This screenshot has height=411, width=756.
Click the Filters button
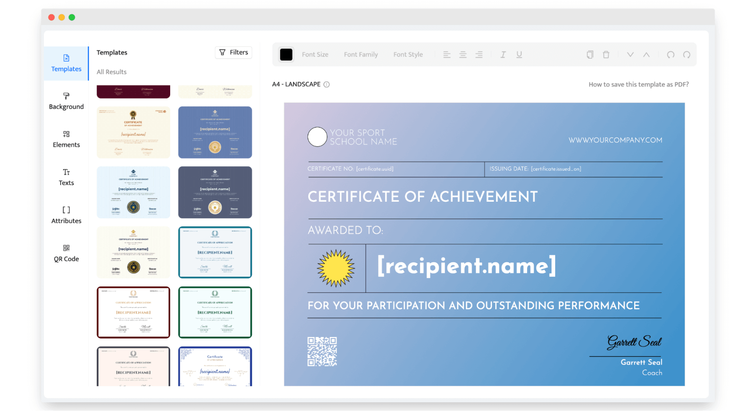coord(233,53)
